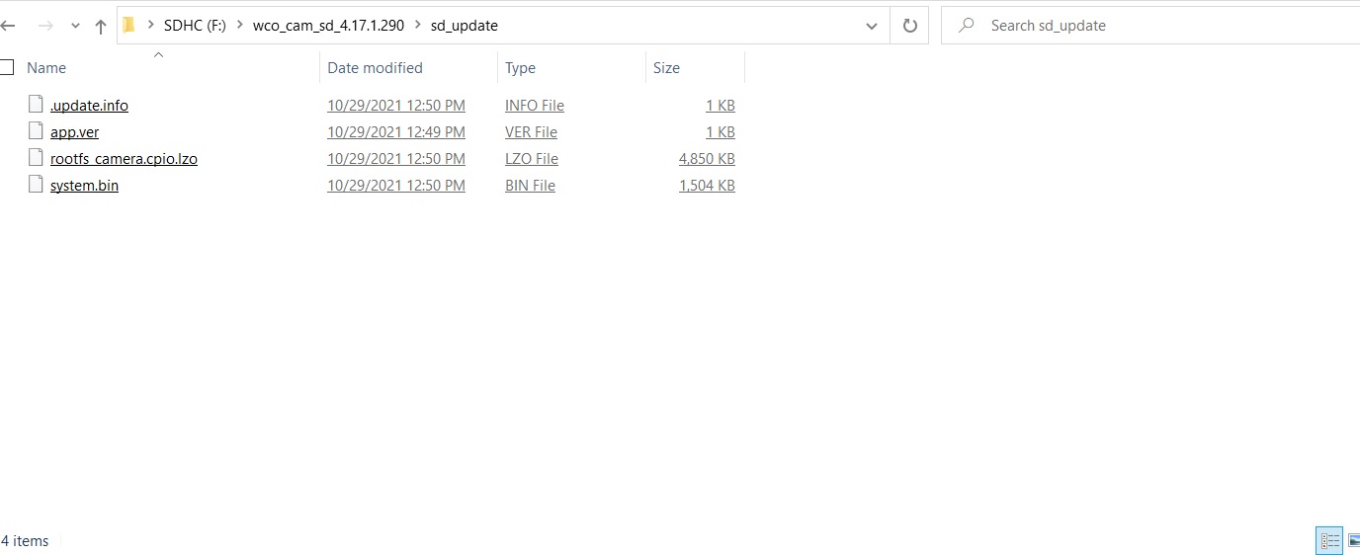The width and height of the screenshot is (1360, 555).
Task: Open wco_cam_sd_4.17.1.290 breadcrumb folder
Action: click(x=328, y=26)
